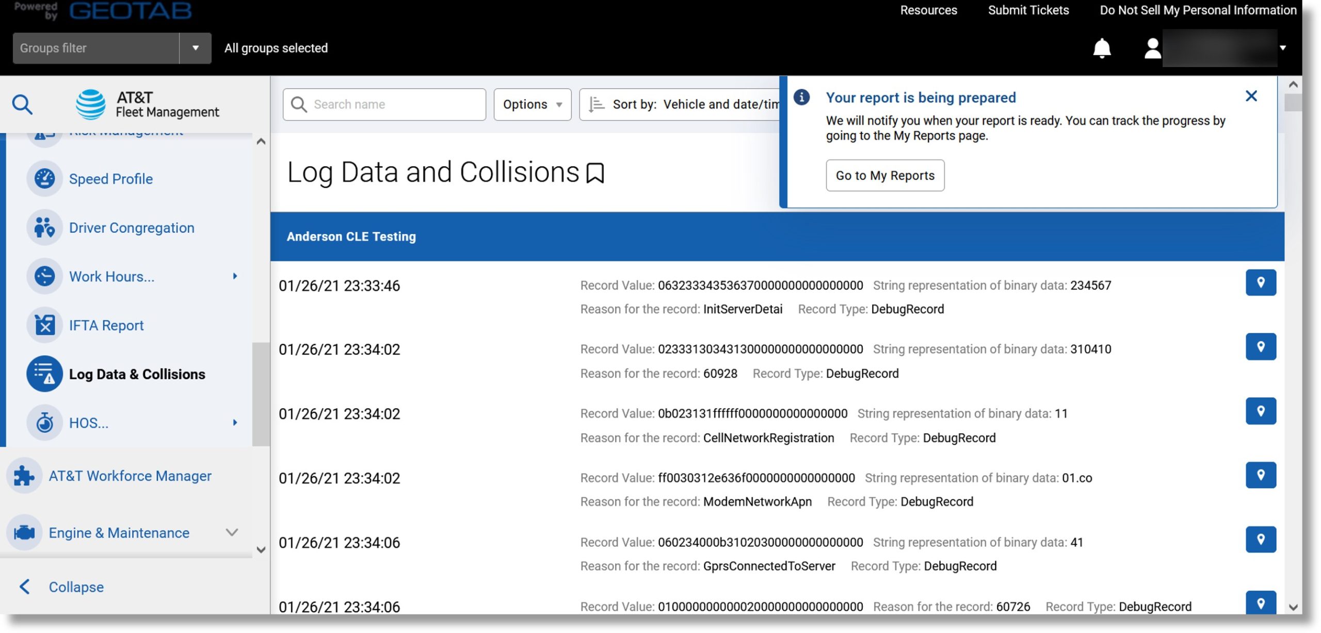
Task: Click the Groups filter text field
Action: click(96, 48)
